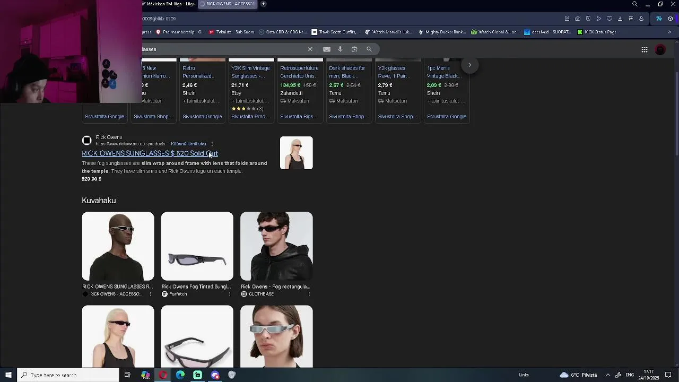Open options dots for the Farfetch image
This screenshot has height=382, width=679.
(230, 294)
